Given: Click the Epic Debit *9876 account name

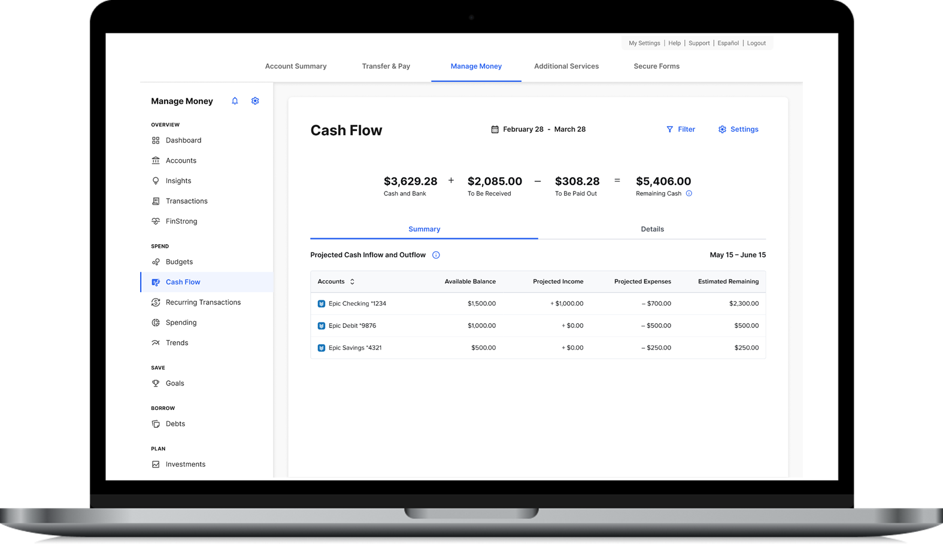Looking at the screenshot, I should pyautogui.click(x=353, y=326).
